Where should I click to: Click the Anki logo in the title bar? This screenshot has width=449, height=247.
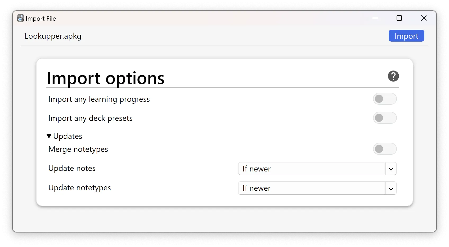click(20, 18)
